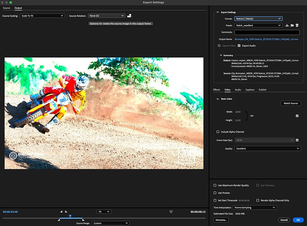Click the In point handle under timeline
307x226 pixels.
(59, 220)
